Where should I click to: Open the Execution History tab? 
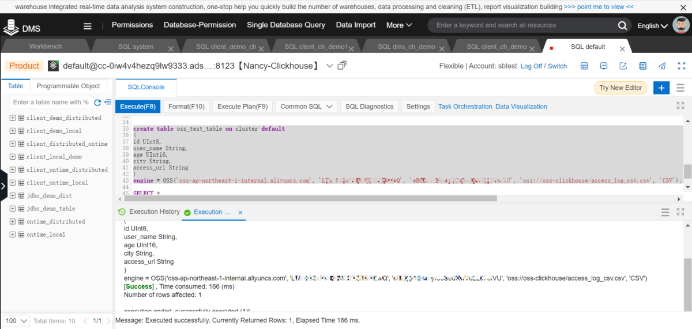point(149,212)
